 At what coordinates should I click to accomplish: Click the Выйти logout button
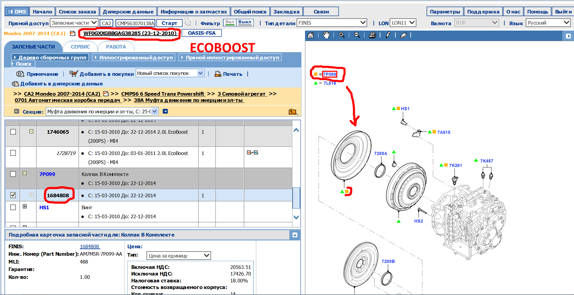pos(563,12)
